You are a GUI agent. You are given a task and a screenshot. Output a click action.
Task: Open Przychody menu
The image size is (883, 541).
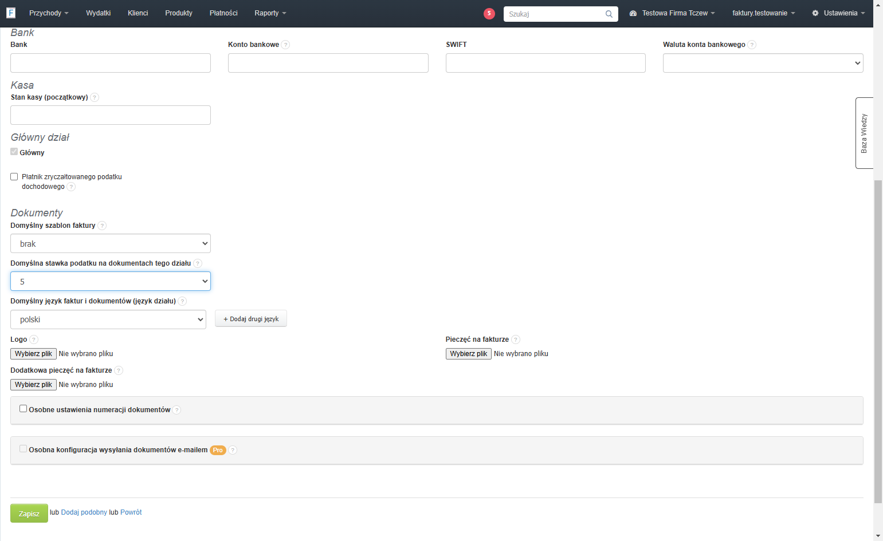[x=49, y=13]
